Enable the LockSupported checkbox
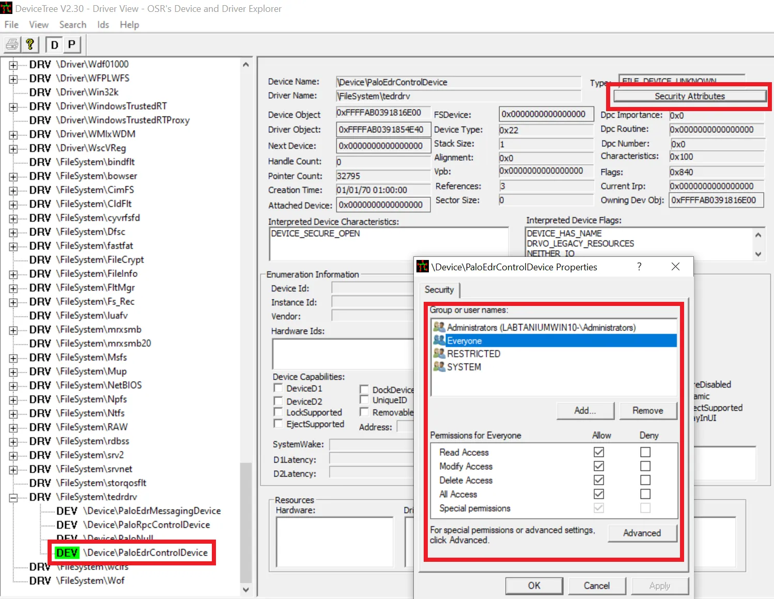This screenshot has width=774, height=599. click(x=278, y=412)
